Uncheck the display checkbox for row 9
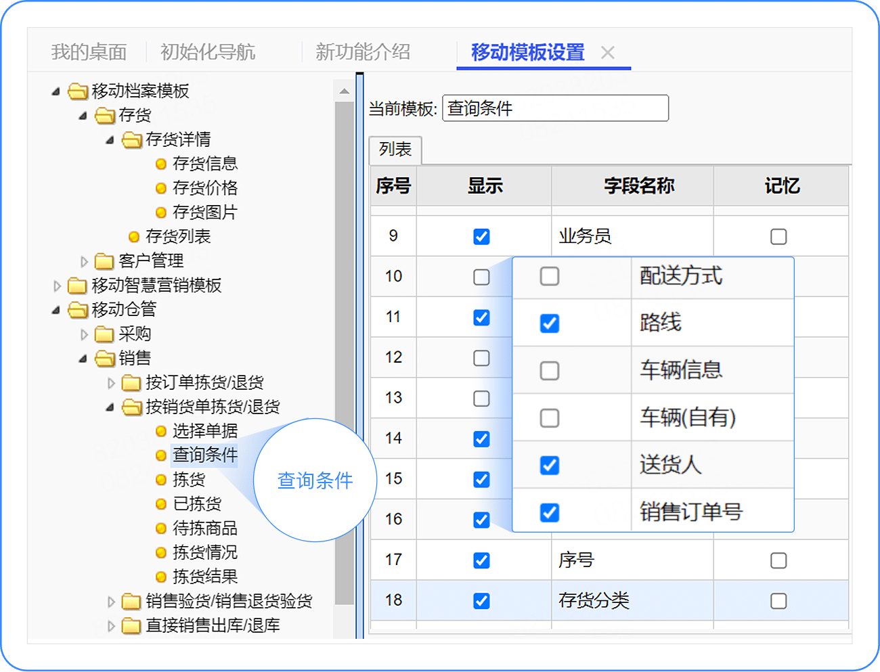Image resolution: width=880 pixels, height=672 pixels. pos(481,237)
